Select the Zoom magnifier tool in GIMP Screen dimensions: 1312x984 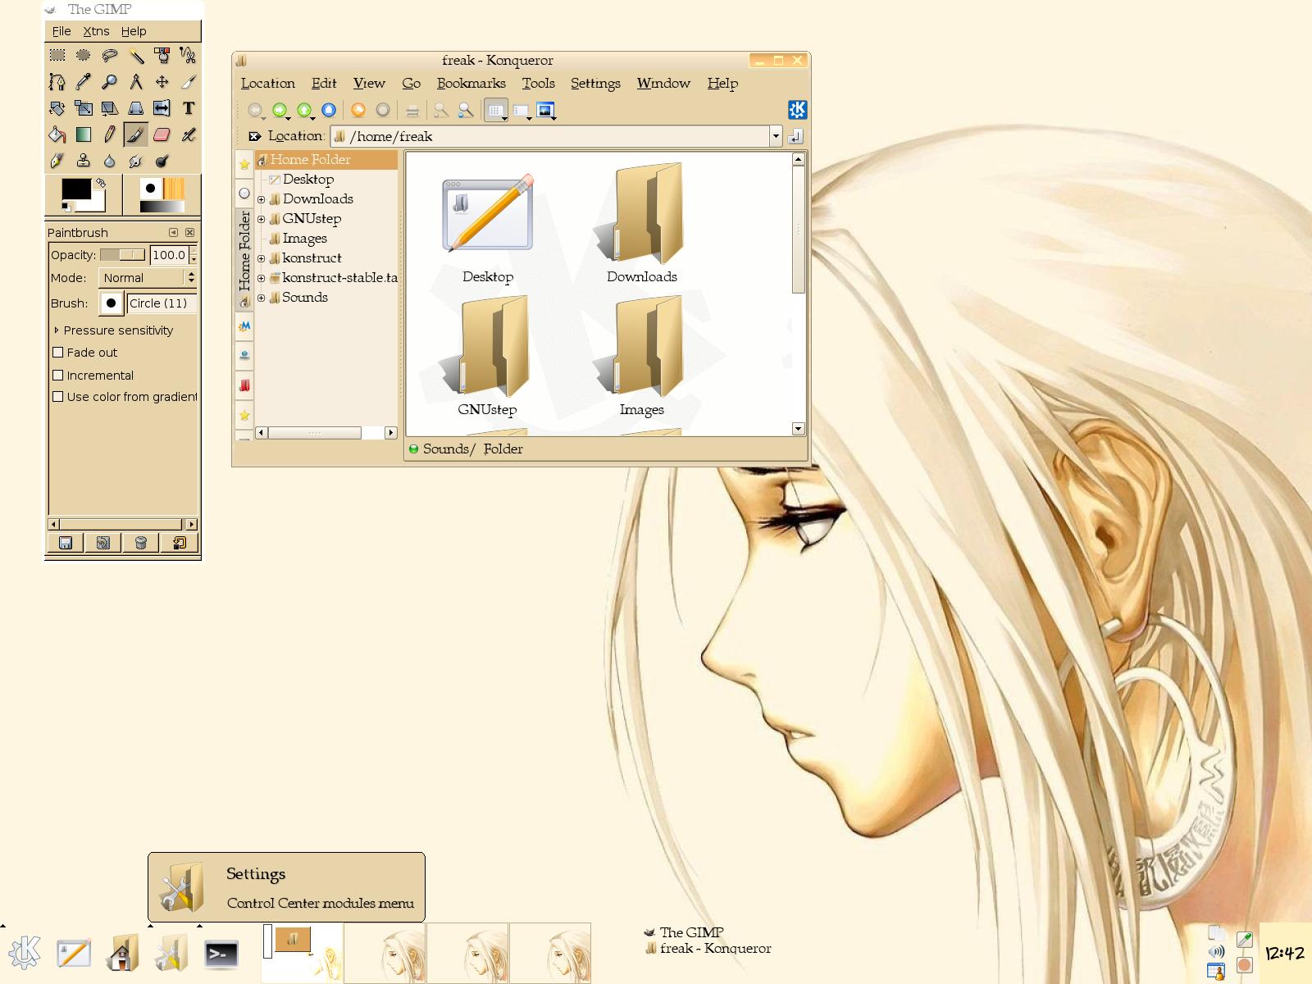click(x=109, y=81)
